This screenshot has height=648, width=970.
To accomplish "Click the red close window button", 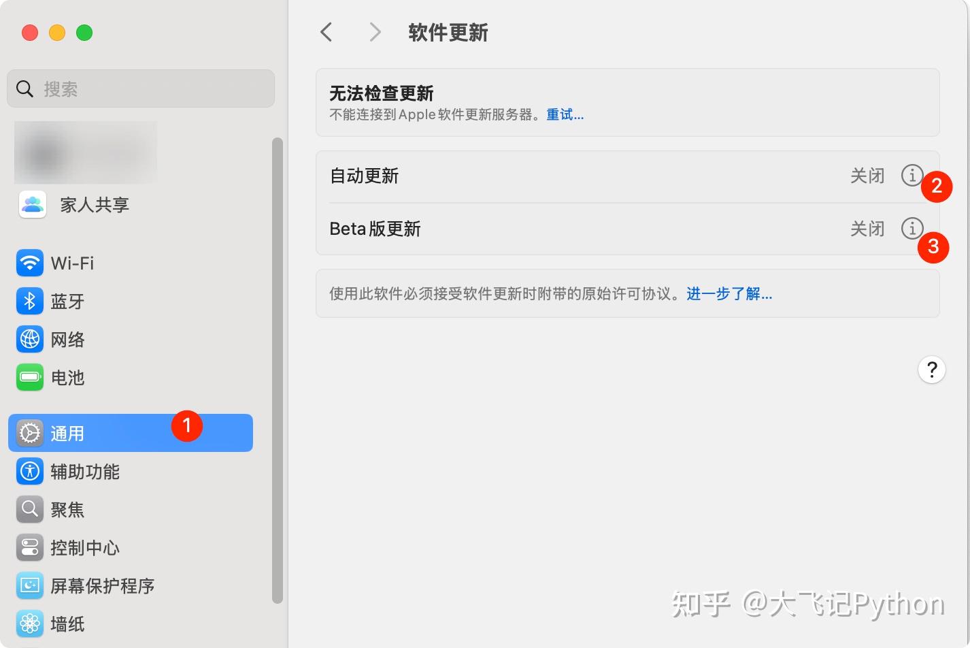I will point(30,33).
